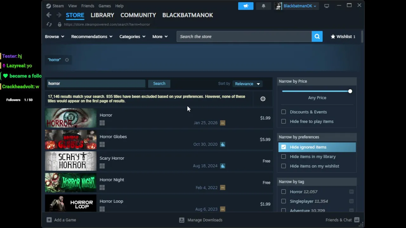Click the price slider handle

tap(350, 91)
